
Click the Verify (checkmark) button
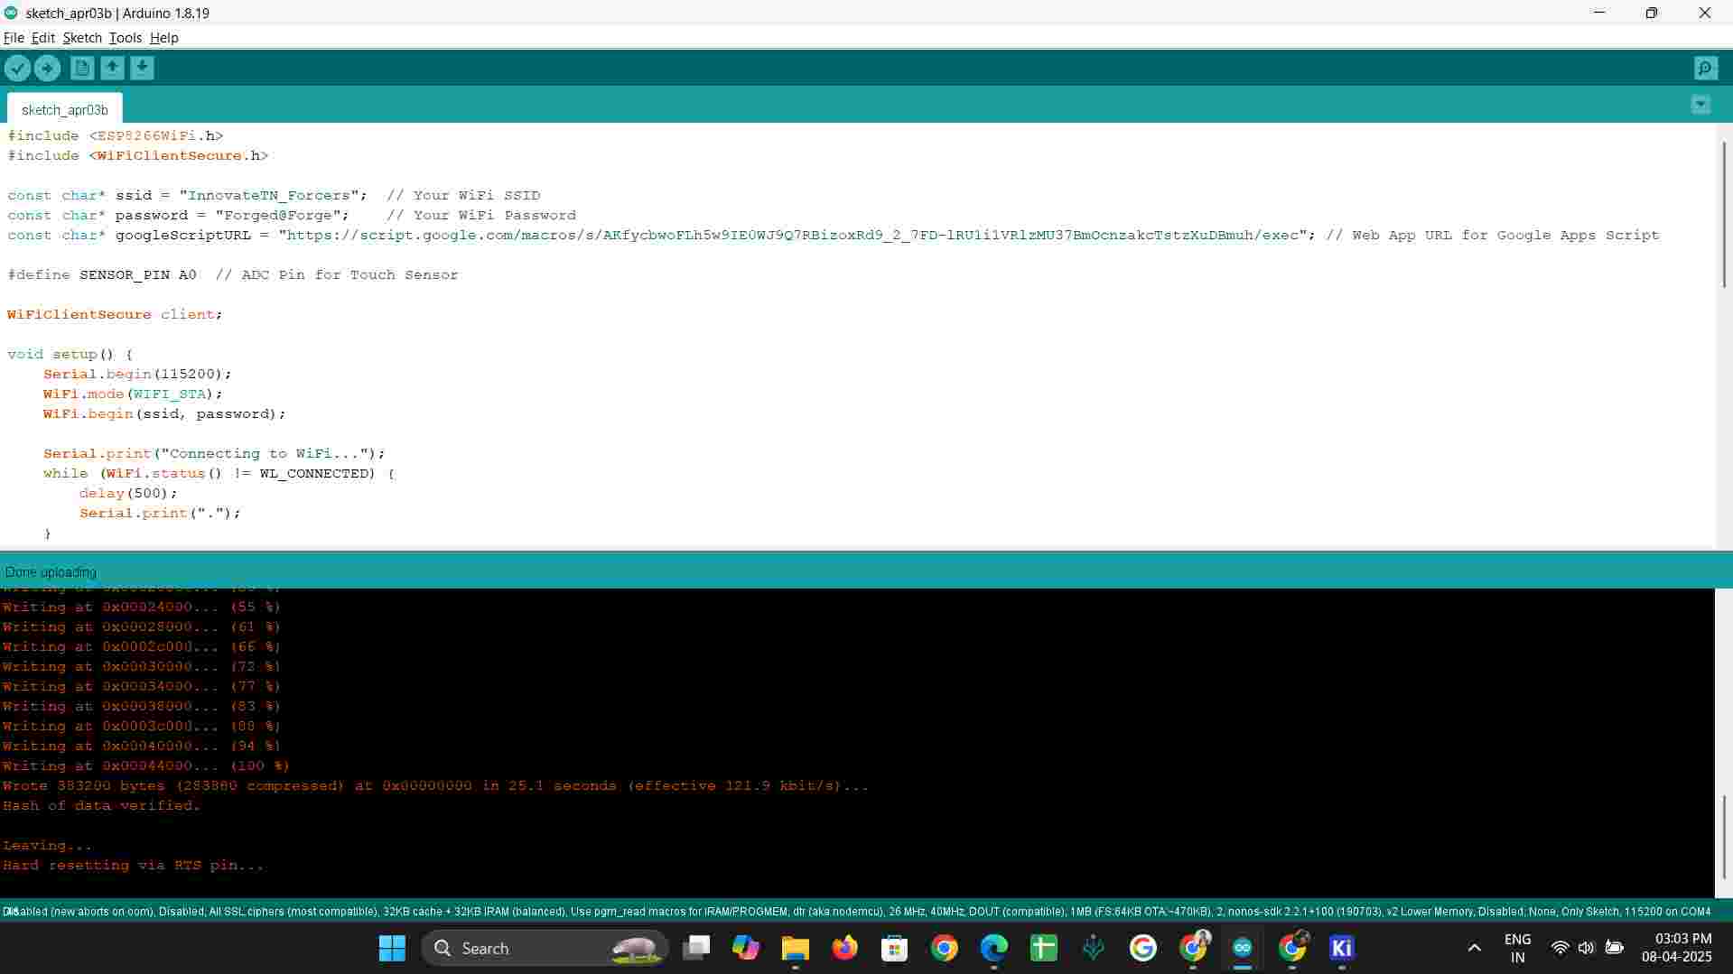click(17, 68)
